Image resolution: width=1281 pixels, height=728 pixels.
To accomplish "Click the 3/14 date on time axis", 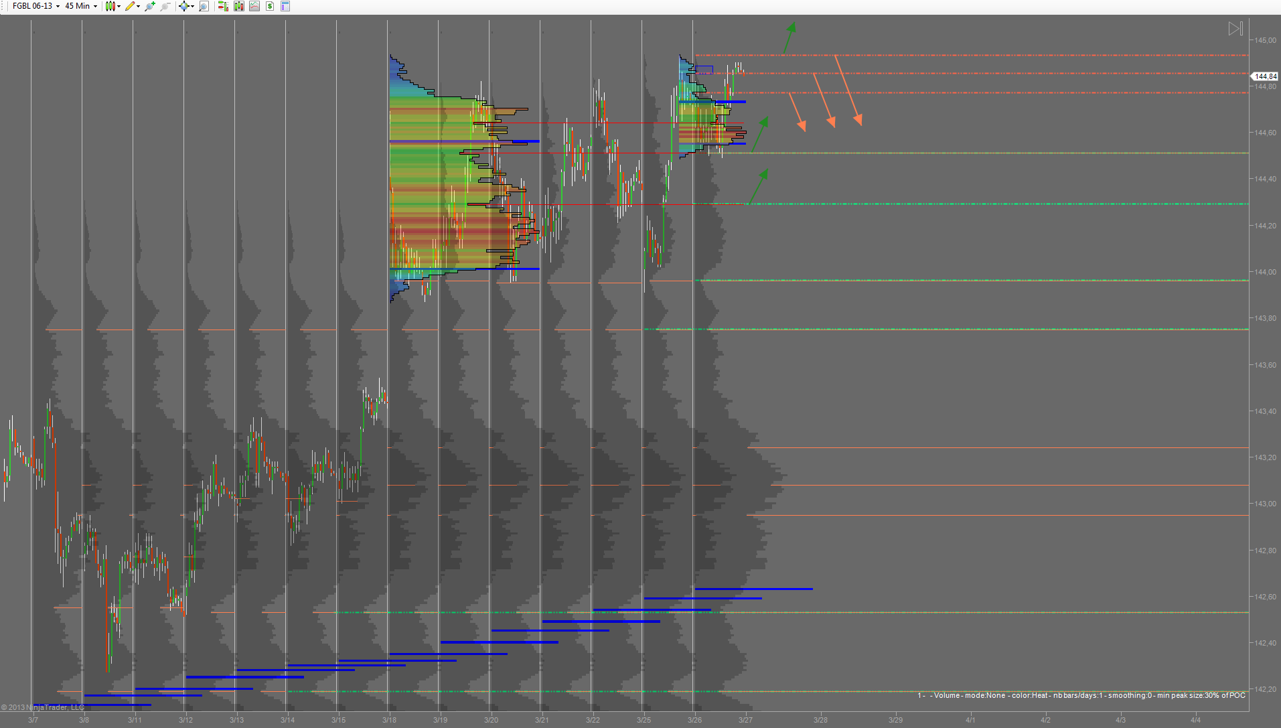I will (x=287, y=720).
